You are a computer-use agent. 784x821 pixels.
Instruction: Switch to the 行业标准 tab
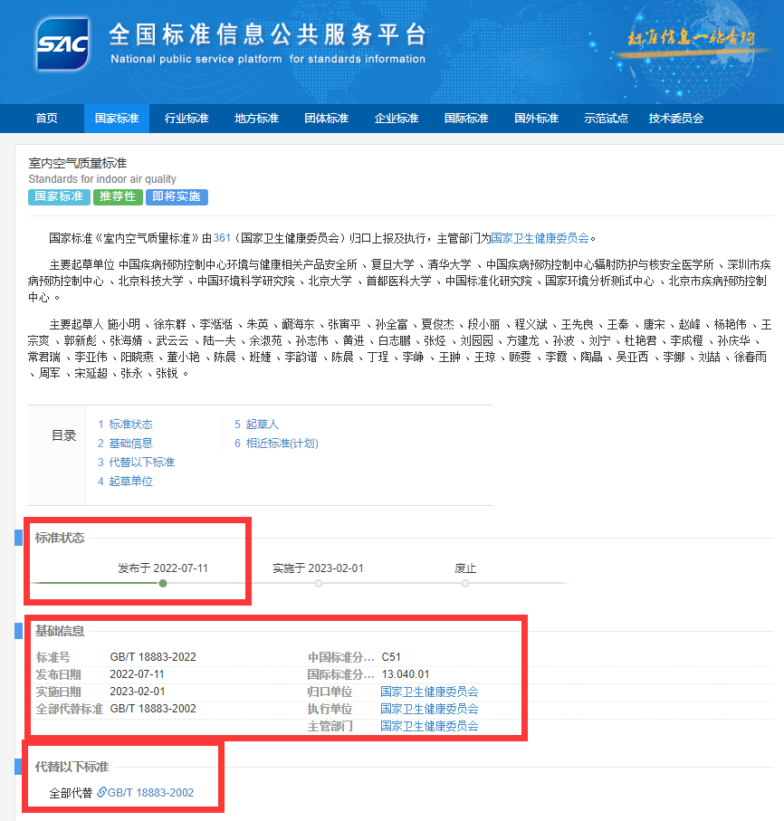point(186,118)
